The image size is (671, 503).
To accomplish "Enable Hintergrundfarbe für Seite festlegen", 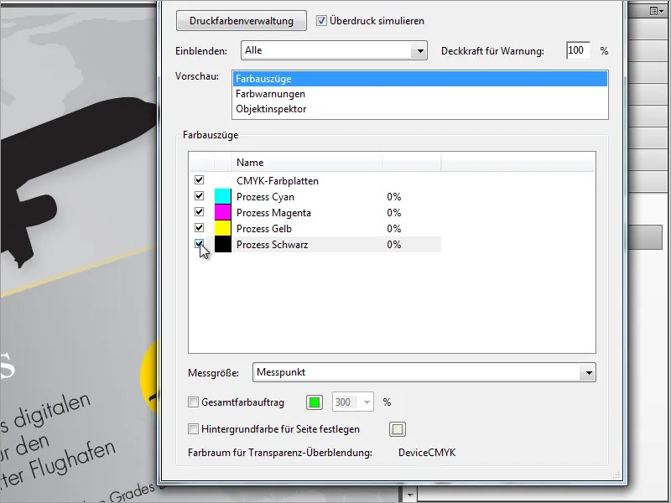I will click(x=194, y=429).
